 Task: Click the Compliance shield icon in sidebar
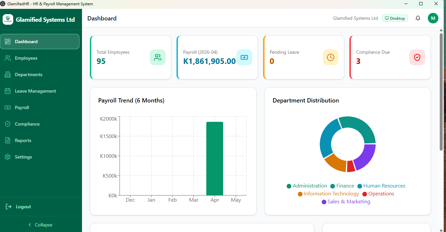point(8,124)
